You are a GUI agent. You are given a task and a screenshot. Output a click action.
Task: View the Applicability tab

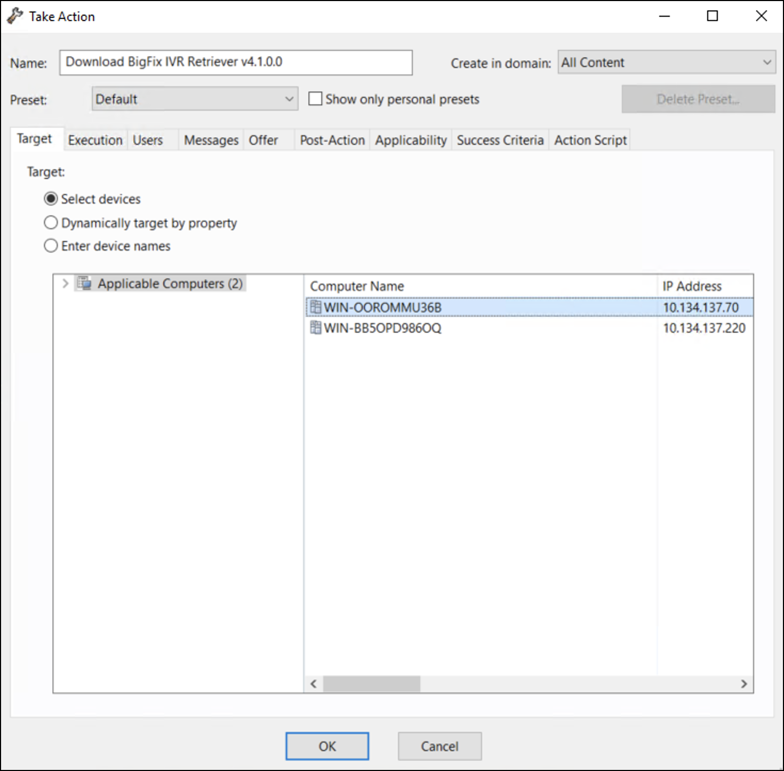click(411, 140)
